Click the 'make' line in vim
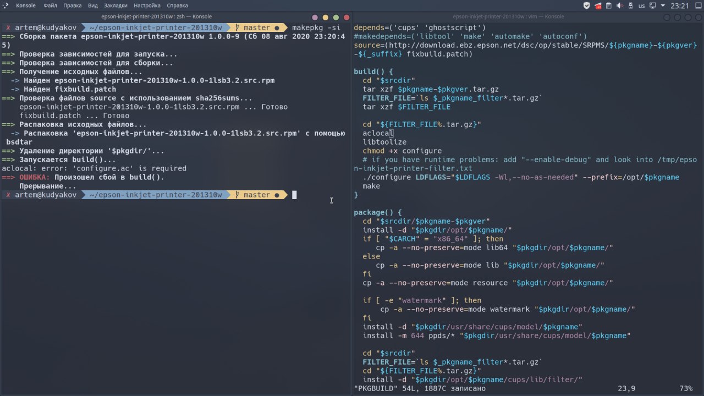Viewport: 704px width, 396px height. (371, 186)
